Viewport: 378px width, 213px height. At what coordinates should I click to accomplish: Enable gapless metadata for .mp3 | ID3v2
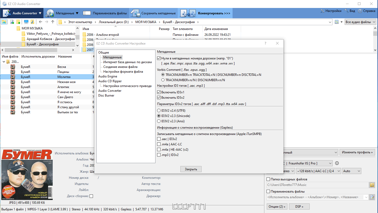click(x=159, y=155)
